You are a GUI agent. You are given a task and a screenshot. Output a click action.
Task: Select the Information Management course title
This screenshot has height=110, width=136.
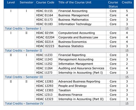pyautogui.click(x=76, y=64)
